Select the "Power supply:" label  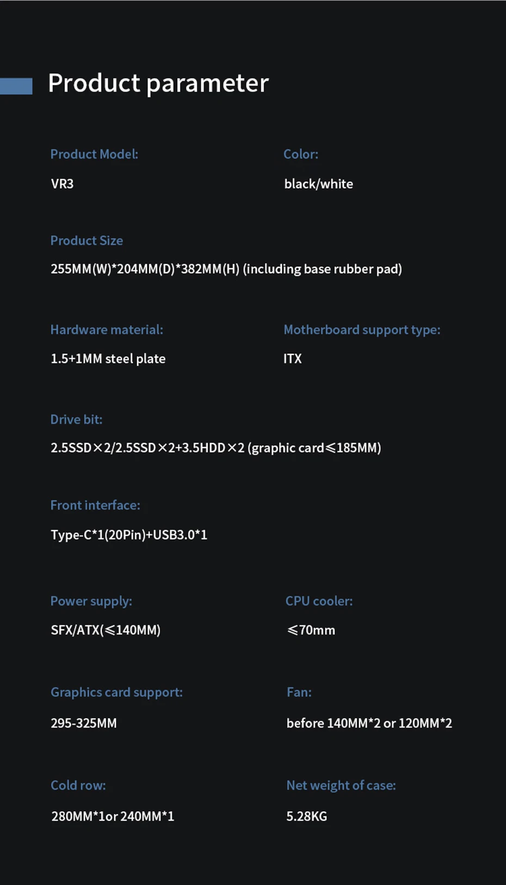click(x=91, y=601)
